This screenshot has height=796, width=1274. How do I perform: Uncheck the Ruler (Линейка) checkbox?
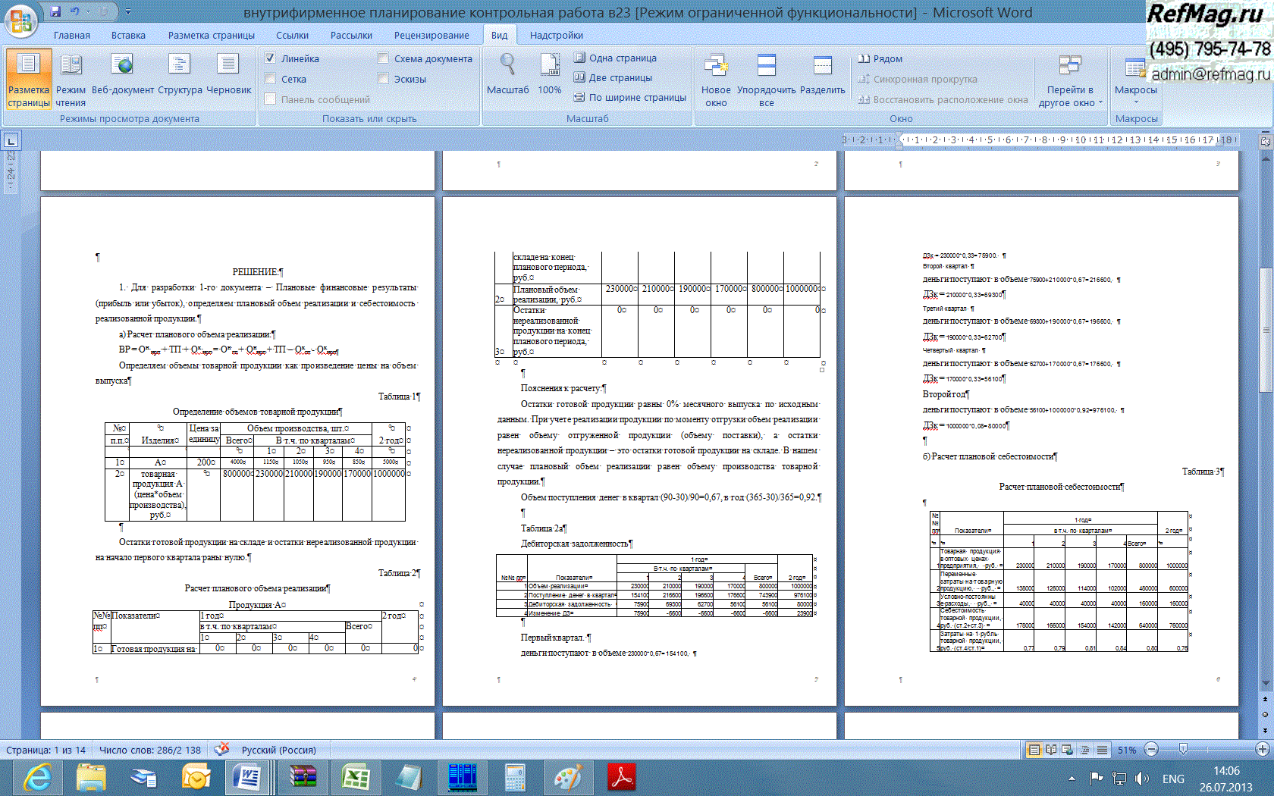(270, 58)
